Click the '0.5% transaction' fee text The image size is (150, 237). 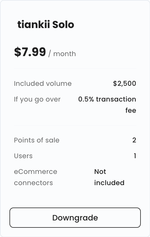[x=107, y=99]
